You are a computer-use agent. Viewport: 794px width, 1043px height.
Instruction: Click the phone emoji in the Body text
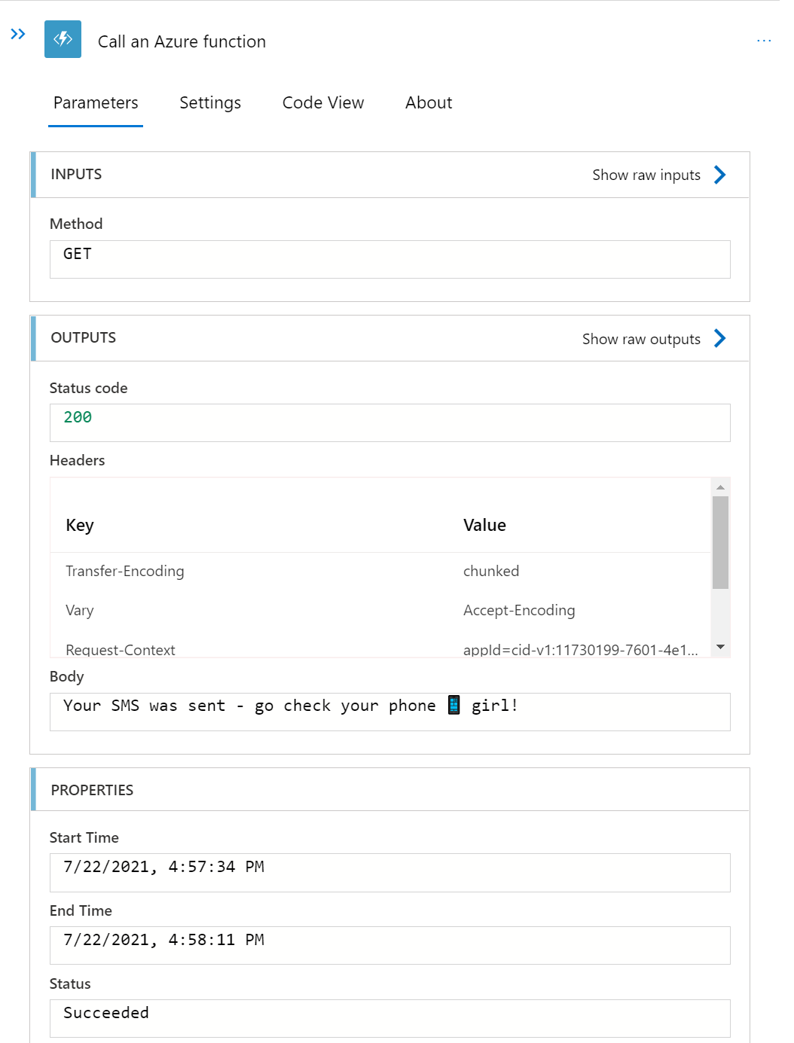[453, 706]
